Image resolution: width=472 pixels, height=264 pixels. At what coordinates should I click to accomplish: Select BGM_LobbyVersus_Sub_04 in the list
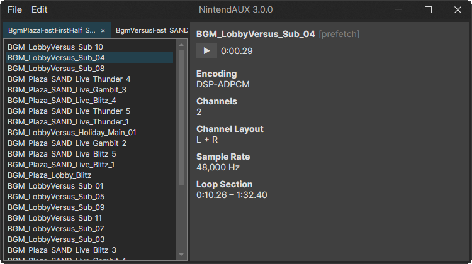90,58
